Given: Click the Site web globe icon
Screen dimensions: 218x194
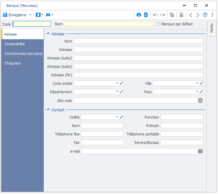Looking at the screenshot, I should (200, 100).
